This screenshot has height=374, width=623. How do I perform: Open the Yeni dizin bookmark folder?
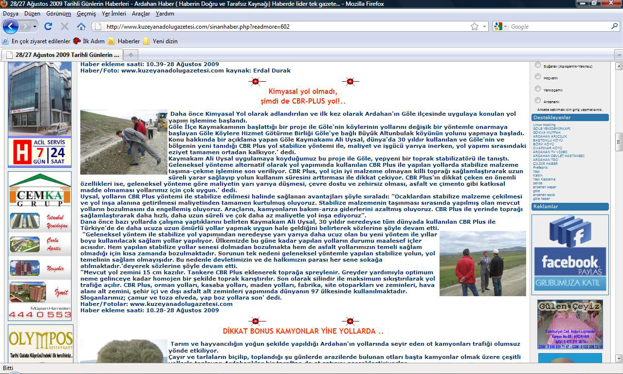pos(160,41)
